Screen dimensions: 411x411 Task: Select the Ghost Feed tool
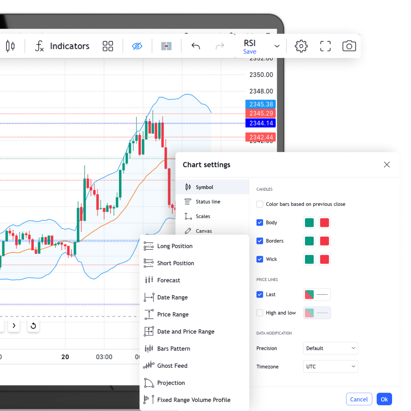pyautogui.click(x=194, y=366)
